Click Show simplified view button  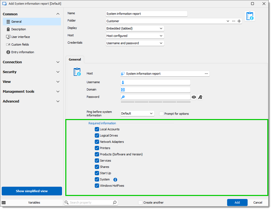pyautogui.click(x=32, y=191)
